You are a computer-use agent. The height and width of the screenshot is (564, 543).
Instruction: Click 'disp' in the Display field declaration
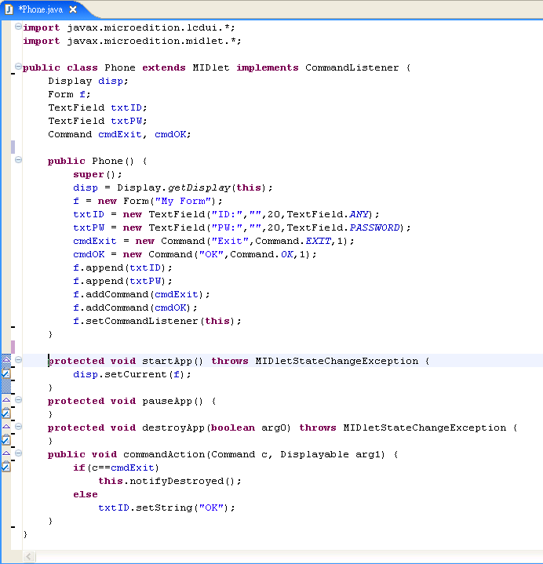pos(111,82)
